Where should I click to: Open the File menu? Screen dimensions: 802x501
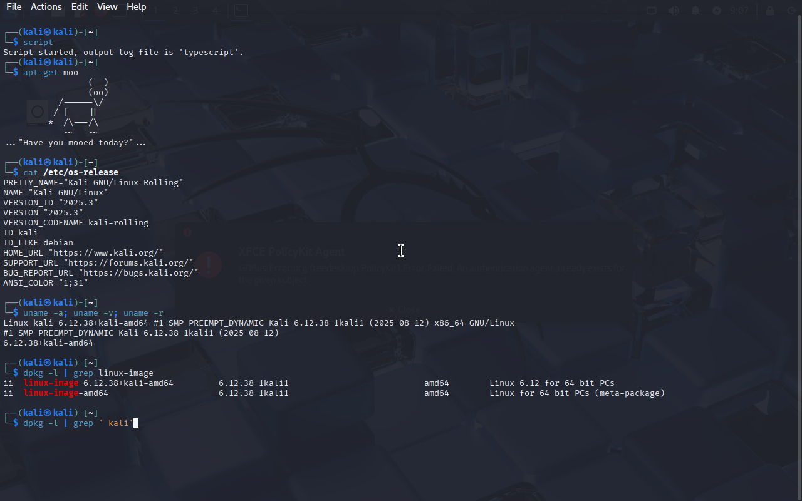pyautogui.click(x=14, y=7)
